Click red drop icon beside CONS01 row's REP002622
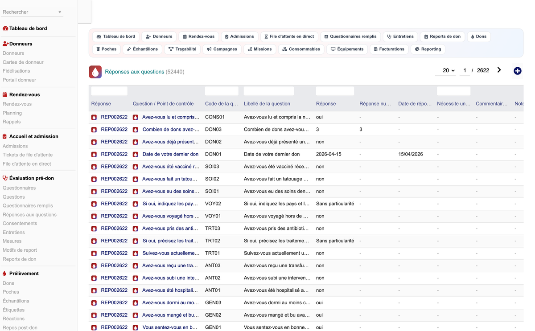The image size is (535, 331). point(94,117)
